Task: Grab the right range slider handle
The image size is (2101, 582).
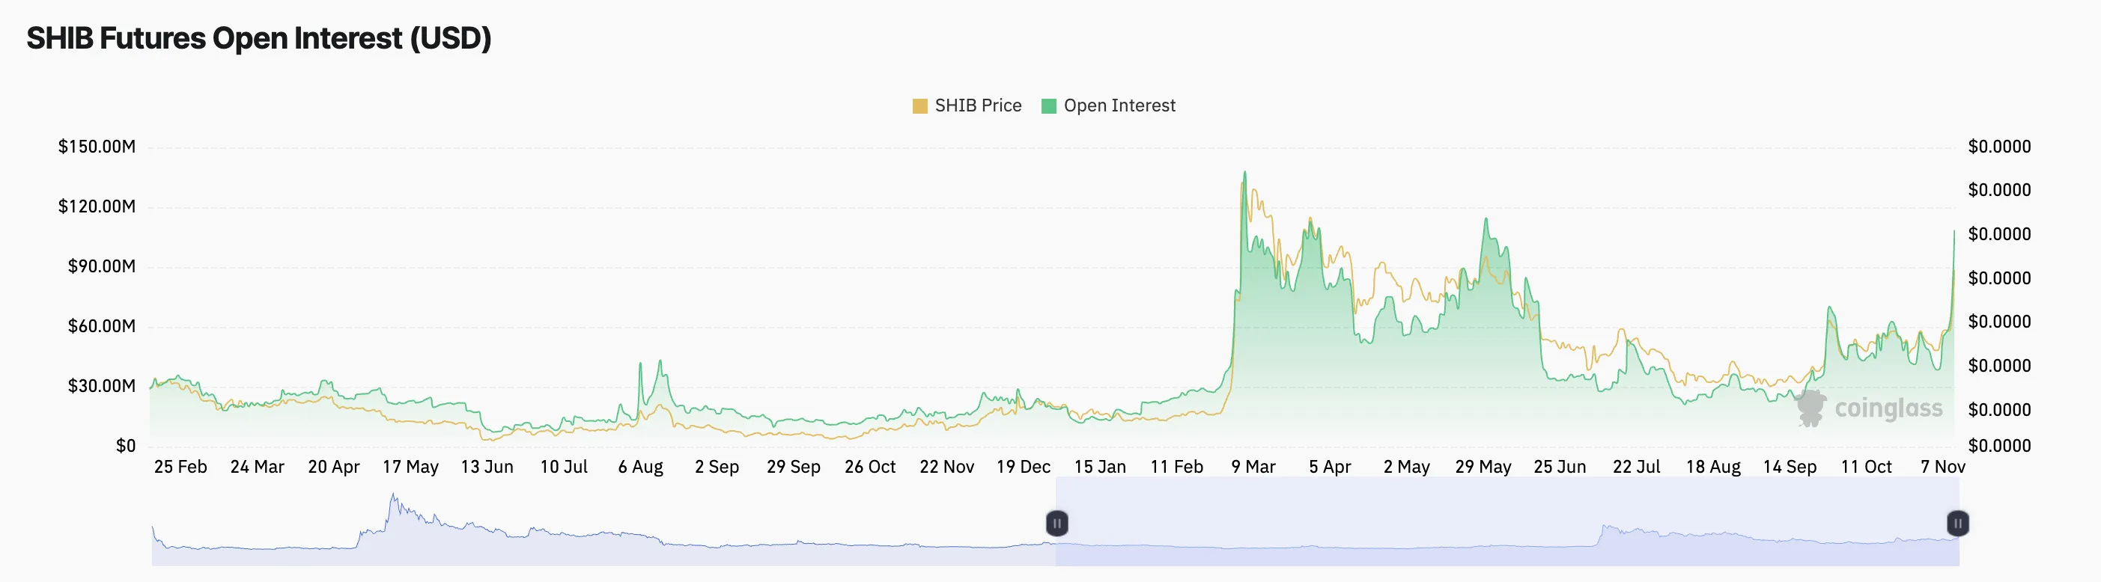Action: (x=1958, y=524)
